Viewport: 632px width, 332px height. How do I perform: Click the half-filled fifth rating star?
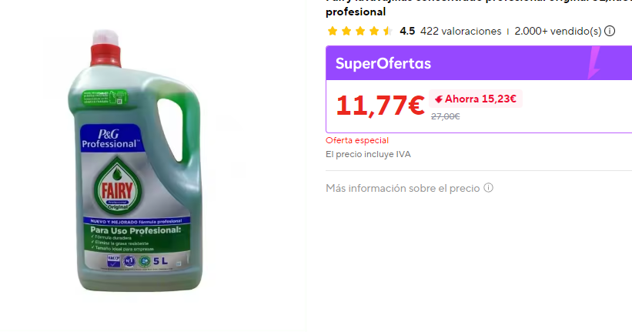point(388,31)
